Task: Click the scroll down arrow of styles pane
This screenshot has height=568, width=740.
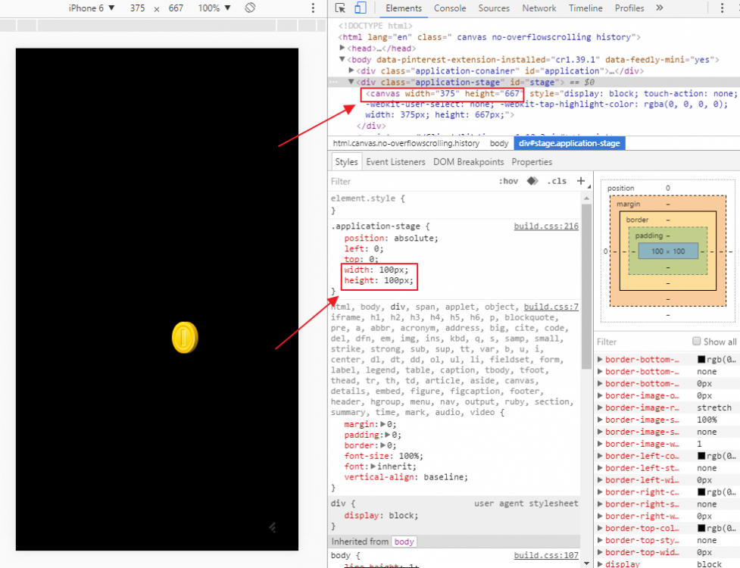Action: pos(586,563)
